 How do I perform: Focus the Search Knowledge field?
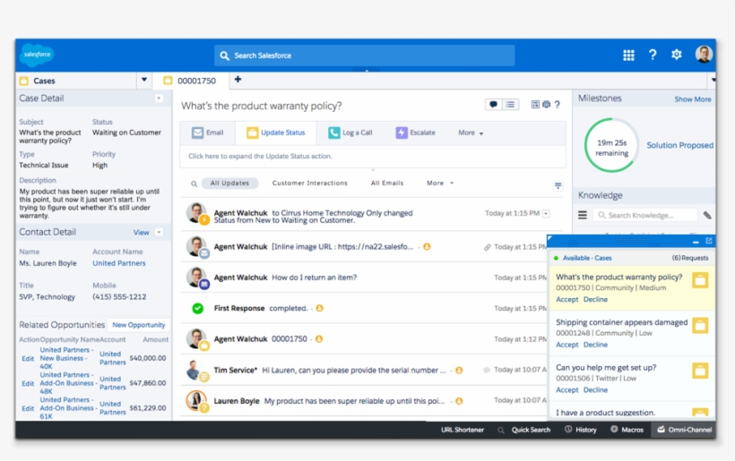[645, 216]
